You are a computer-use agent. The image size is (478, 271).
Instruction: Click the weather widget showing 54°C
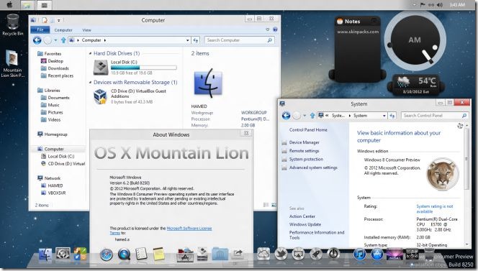point(416,84)
